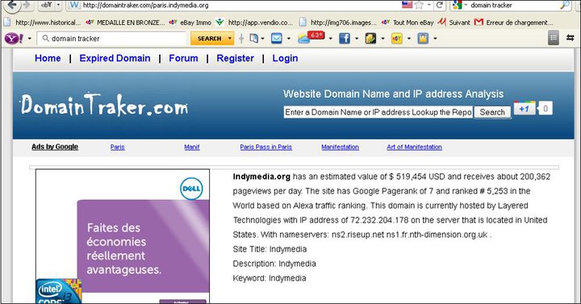Expand the SEARCH button dropdown arrow
The height and width of the screenshot is (304, 581).
[x=230, y=38]
